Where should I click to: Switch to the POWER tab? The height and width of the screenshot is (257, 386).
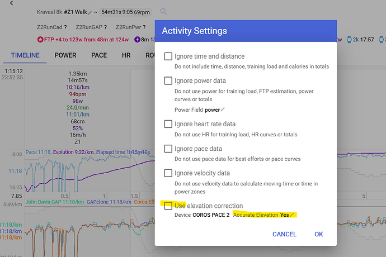(x=65, y=55)
